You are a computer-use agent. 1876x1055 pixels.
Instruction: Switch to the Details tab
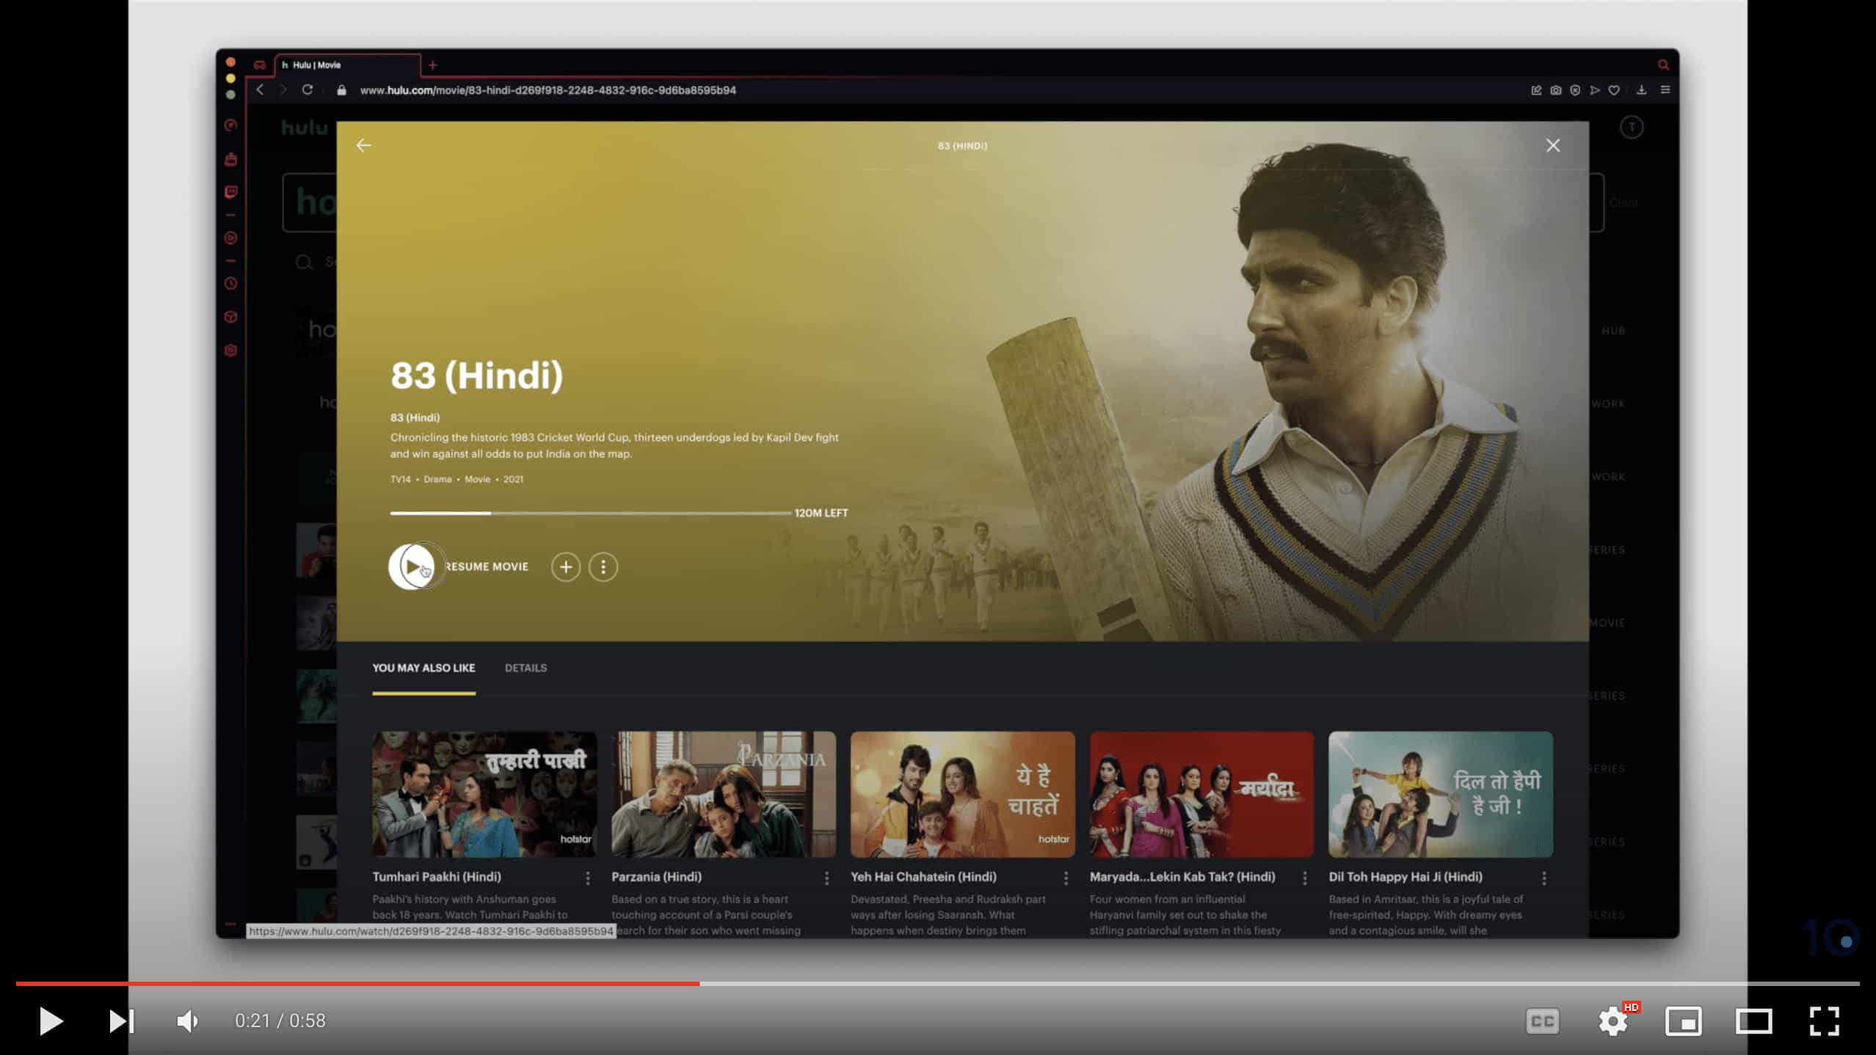(x=526, y=668)
